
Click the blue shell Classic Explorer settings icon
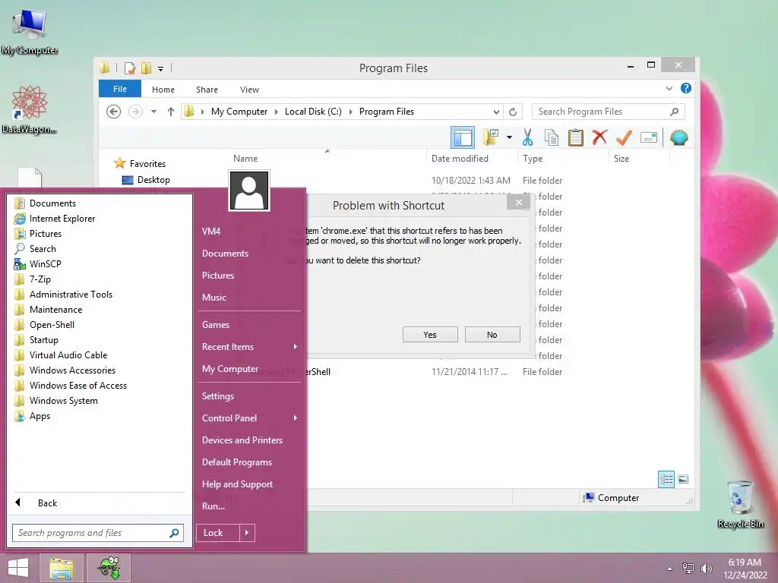pyautogui.click(x=678, y=137)
